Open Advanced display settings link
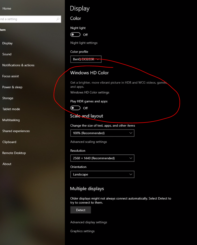This screenshot has height=245, width=197. (89, 222)
